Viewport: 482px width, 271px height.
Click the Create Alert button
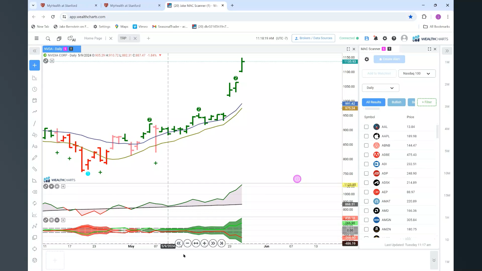(x=389, y=59)
